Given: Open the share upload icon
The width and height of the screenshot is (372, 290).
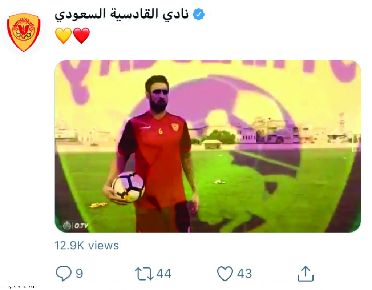Looking at the screenshot, I should click(x=306, y=274).
